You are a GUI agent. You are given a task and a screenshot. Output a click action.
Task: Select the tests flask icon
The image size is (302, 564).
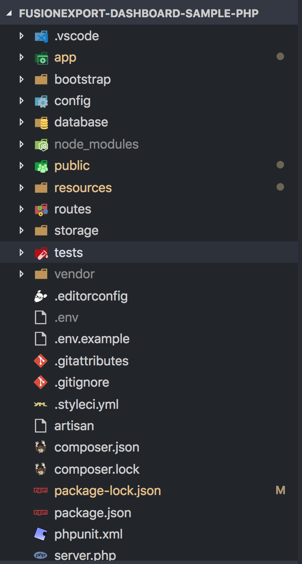point(41,252)
